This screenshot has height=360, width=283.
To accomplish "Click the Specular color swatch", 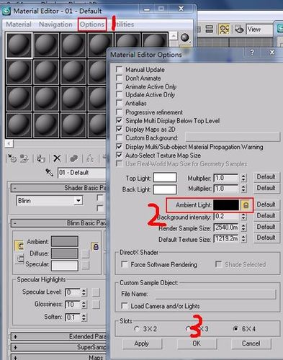I will [65, 266].
